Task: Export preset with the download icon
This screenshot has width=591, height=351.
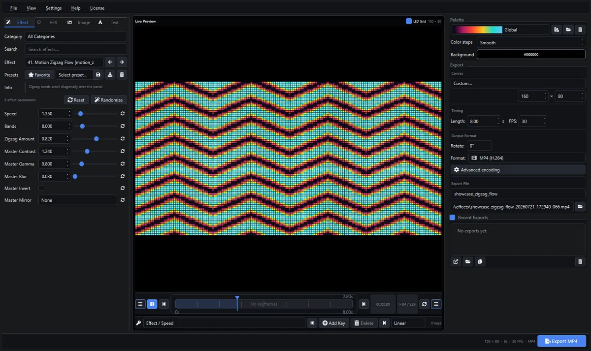Action: (110, 75)
